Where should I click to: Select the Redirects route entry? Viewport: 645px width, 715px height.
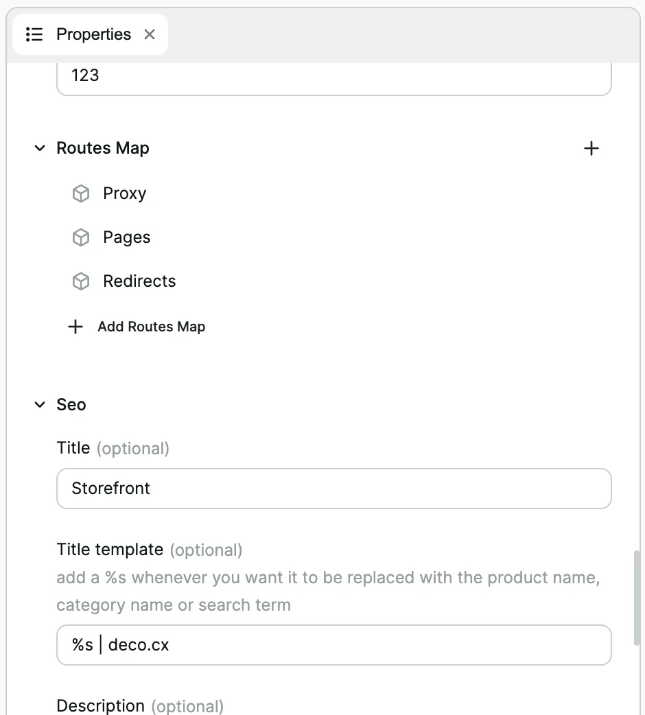click(139, 281)
